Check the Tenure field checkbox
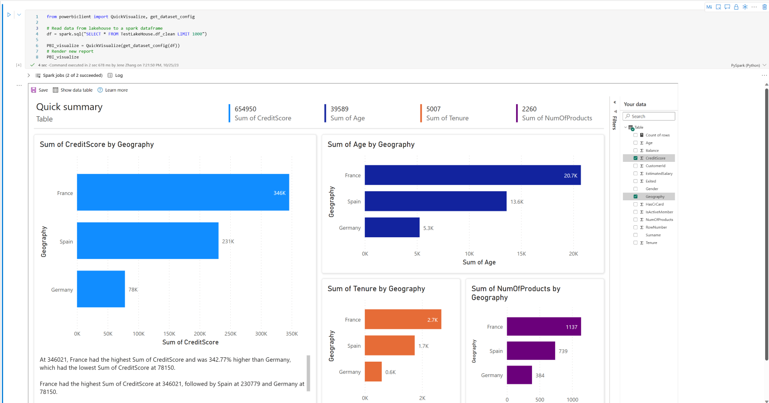The image size is (769, 403). click(635, 243)
